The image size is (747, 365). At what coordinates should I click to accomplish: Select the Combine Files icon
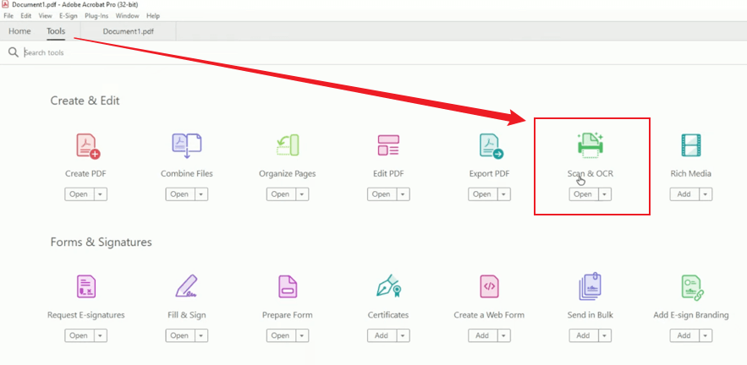pos(187,145)
